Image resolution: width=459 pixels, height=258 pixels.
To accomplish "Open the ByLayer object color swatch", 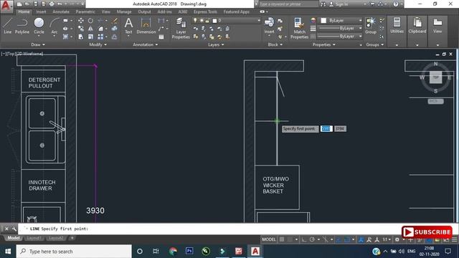I will tap(323, 21).
